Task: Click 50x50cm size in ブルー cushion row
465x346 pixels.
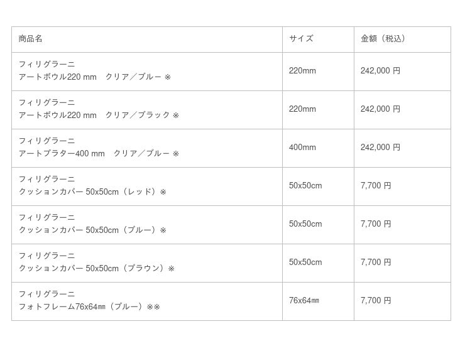Action: [305, 224]
